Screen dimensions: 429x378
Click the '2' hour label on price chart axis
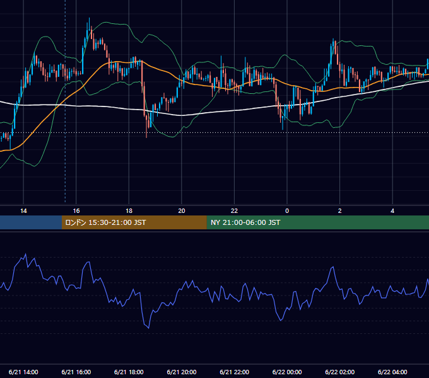pos(340,211)
